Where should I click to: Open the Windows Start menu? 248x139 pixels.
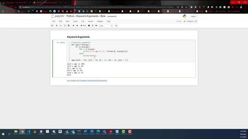[3, 134]
